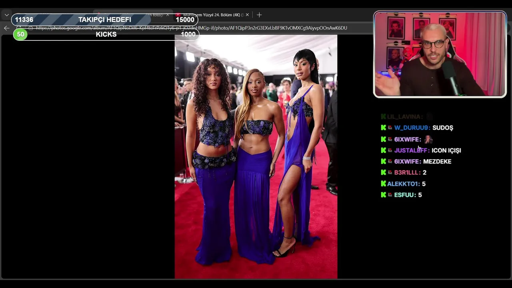Image resolution: width=512 pixels, height=288 pixels.
Task: Click the username ALEKKTO1
Action: [403, 184]
